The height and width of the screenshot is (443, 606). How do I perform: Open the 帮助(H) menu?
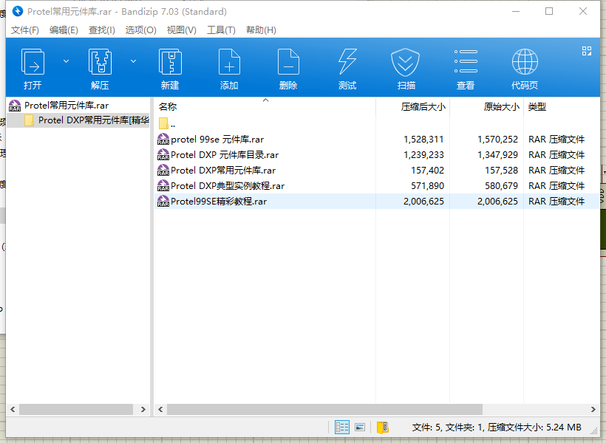coord(261,30)
